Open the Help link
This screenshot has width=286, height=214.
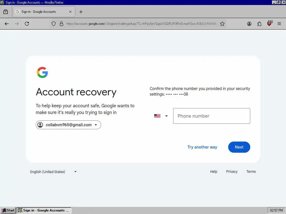pyautogui.click(x=214, y=172)
